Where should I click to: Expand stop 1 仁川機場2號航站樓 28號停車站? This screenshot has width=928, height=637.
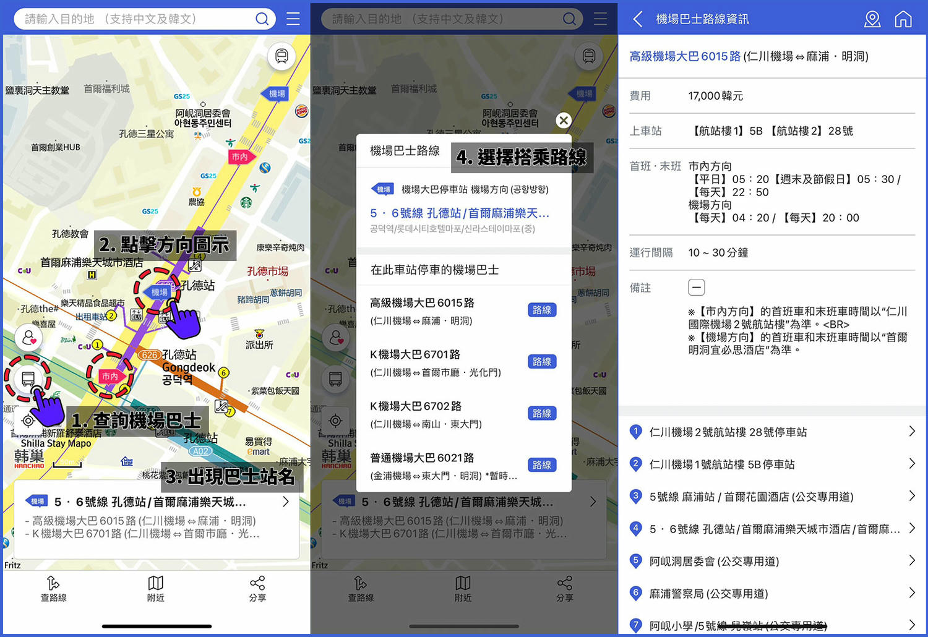coord(911,432)
